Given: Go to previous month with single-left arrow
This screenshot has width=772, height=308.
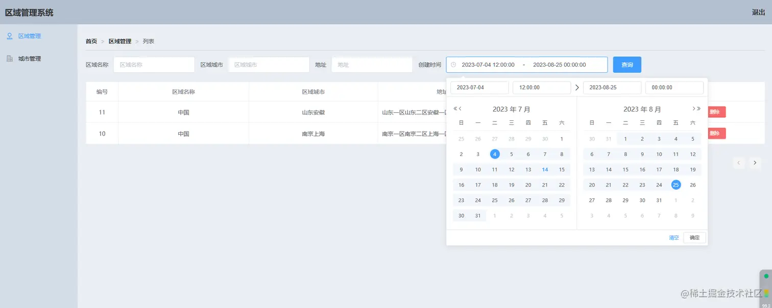Looking at the screenshot, I should pyautogui.click(x=460, y=109).
